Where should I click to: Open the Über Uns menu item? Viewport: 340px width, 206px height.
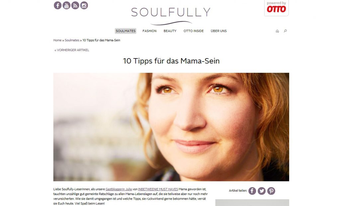point(218,31)
